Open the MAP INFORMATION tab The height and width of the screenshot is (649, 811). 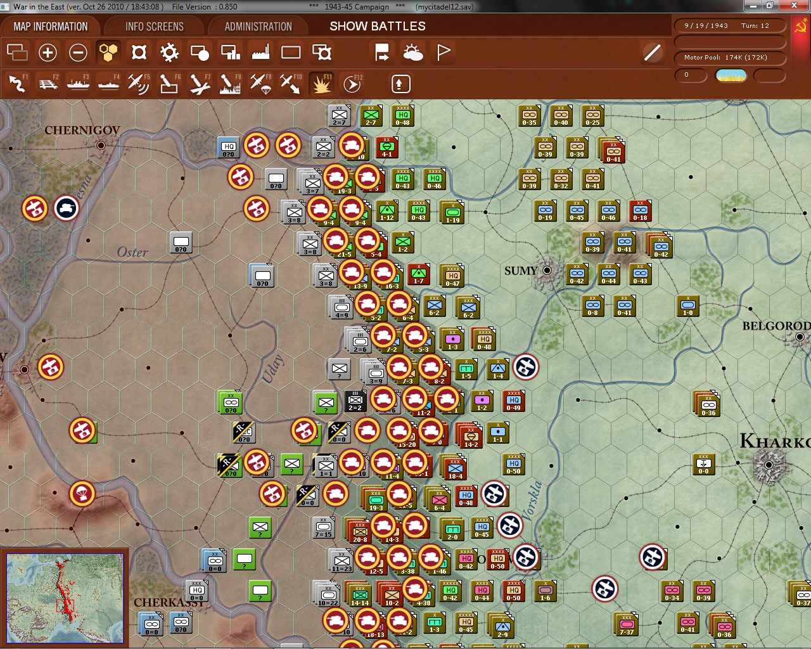pyautogui.click(x=51, y=27)
